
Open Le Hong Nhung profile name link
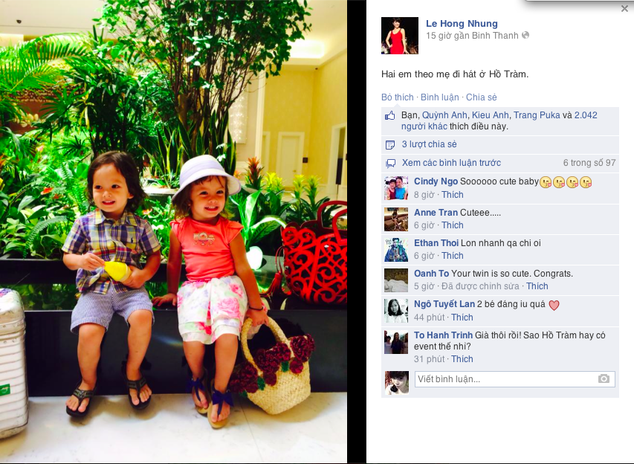462,24
